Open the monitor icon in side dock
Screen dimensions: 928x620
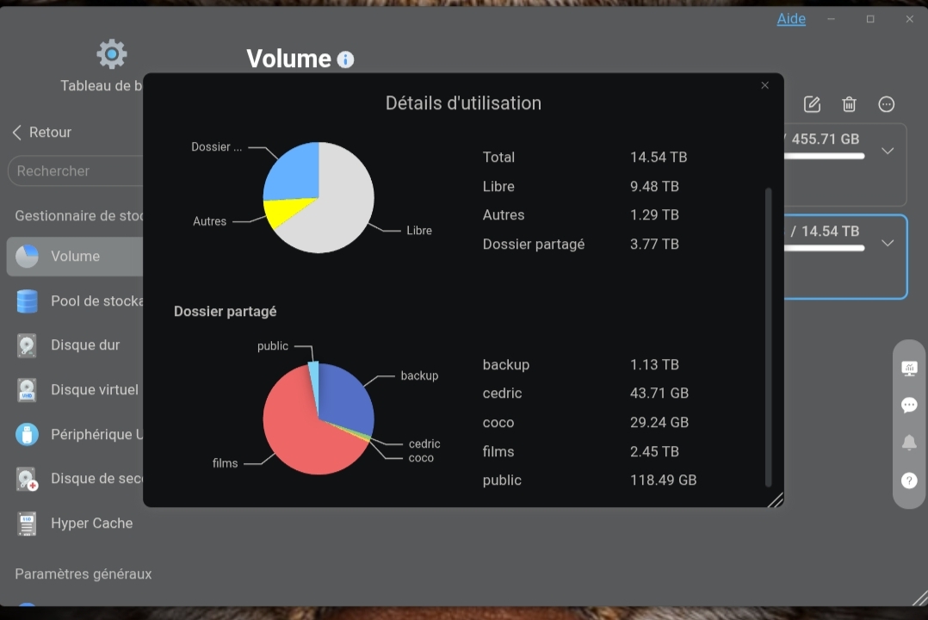click(x=909, y=369)
